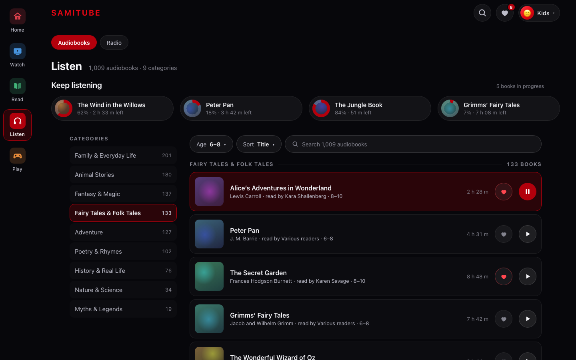
Task: Select Poetry & Rhymes category
Action: coord(123,251)
